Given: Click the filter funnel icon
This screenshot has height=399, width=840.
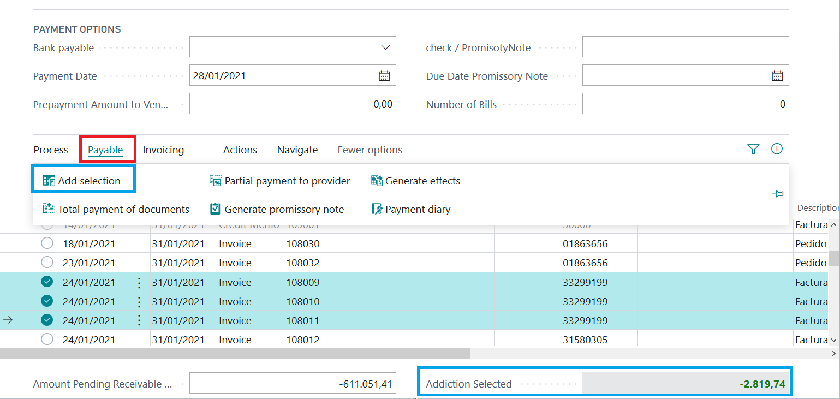Looking at the screenshot, I should pyautogui.click(x=753, y=149).
